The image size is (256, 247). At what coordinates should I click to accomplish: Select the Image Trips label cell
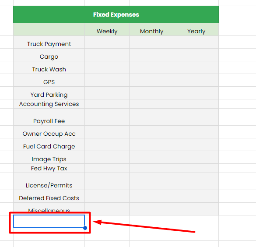(49, 157)
